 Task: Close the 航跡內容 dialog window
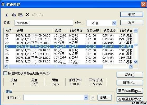click(x=144, y=4)
